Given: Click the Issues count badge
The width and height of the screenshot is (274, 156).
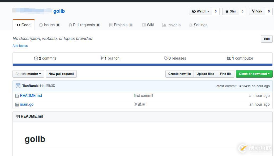Looking at the screenshot, I should pos(58,25).
